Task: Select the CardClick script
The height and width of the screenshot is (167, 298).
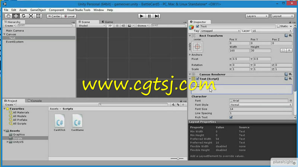Action: click(60, 122)
